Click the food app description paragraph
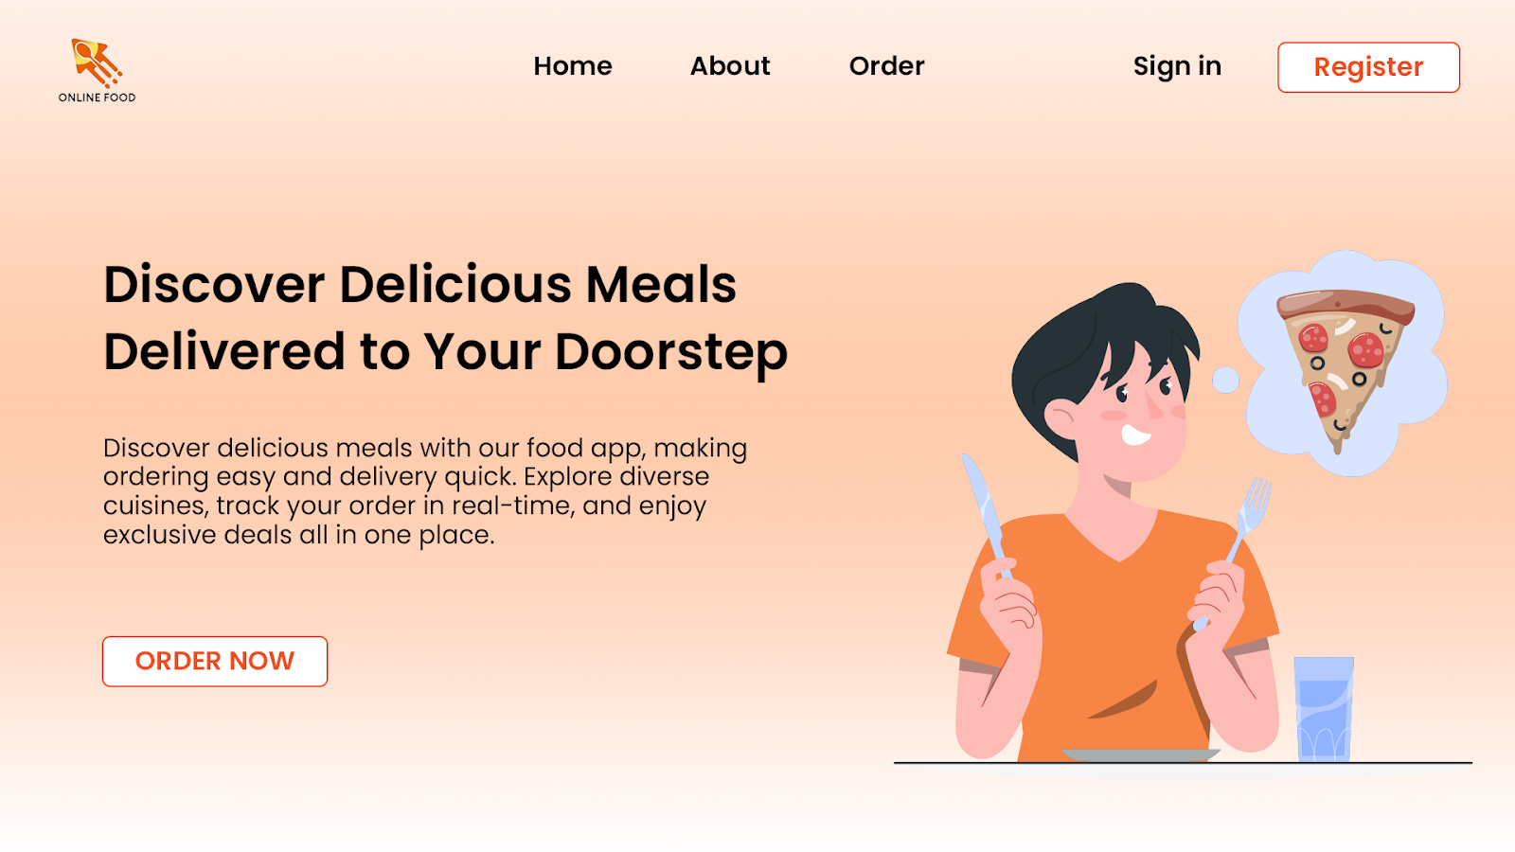This screenshot has width=1515, height=852. 425,491
